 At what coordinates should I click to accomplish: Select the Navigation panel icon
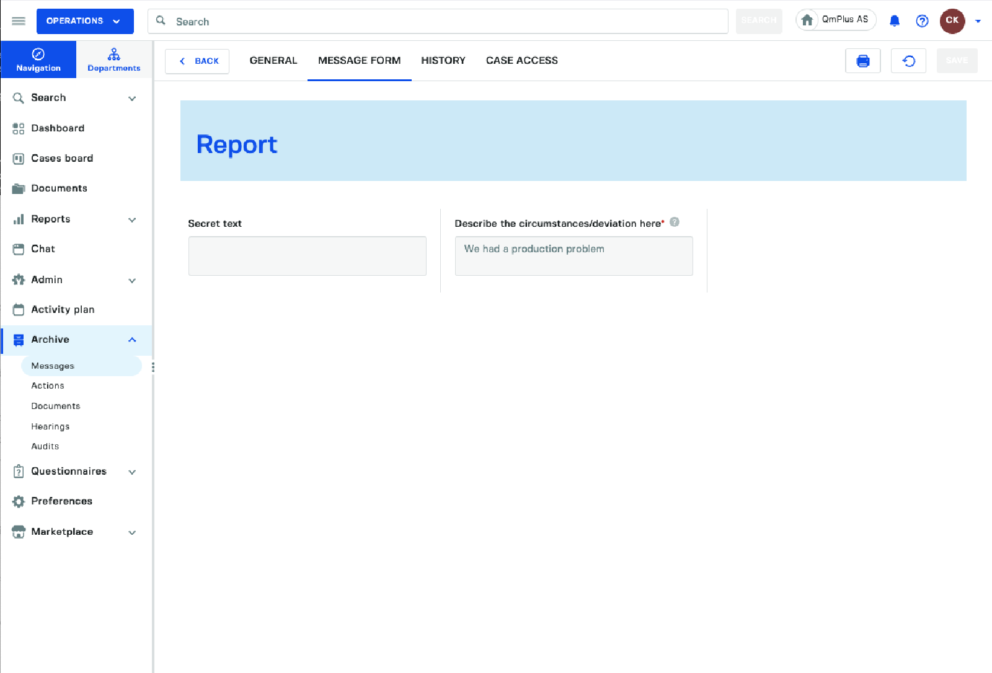point(38,59)
